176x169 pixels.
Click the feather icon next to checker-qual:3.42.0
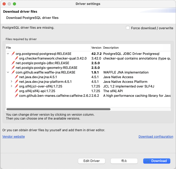tap(17, 58)
